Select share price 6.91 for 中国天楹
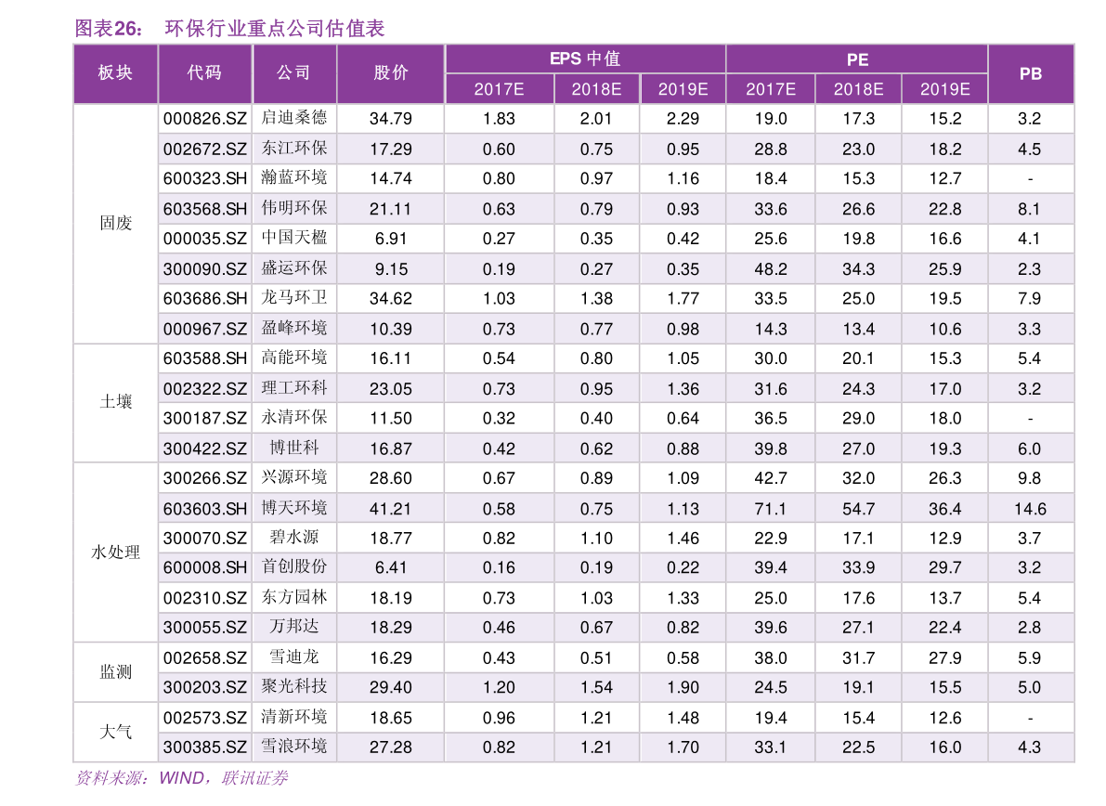Viewport: 1106px width, 806px height. click(x=391, y=239)
